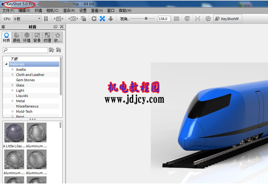Click the import folder icon beside search

point(58,50)
